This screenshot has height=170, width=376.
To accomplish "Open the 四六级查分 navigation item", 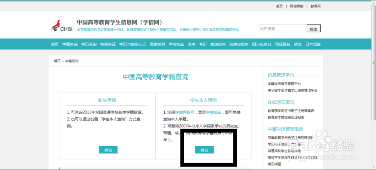I will pos(262,44).
